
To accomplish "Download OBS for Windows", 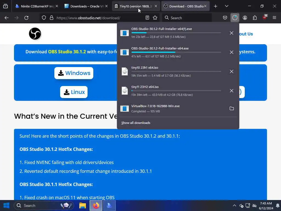I will [74, 73].
